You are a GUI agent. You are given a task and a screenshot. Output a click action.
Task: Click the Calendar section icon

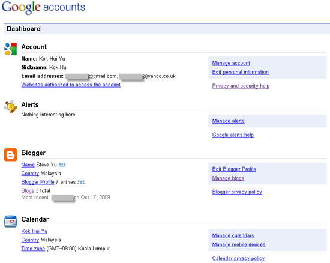pyautogui.click(x=10, y=222)
